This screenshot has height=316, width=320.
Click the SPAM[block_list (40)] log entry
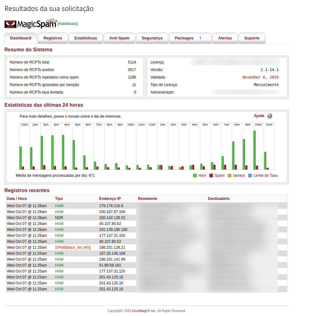[73, 247]
